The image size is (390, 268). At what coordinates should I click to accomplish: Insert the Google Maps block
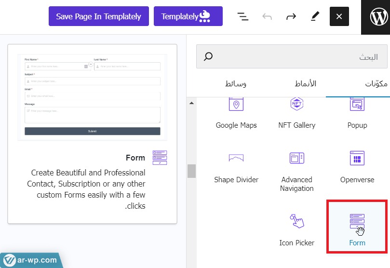[236, 114]
